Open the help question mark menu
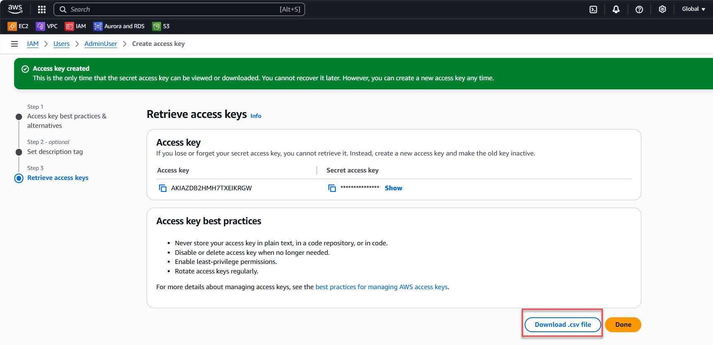The image size is (713, 345). (639, 10)
